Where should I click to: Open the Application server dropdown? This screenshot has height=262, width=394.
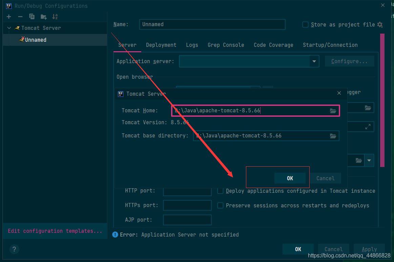(314, 61)
